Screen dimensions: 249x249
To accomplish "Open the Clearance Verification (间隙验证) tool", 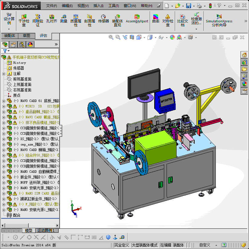I will click(38, 20).
